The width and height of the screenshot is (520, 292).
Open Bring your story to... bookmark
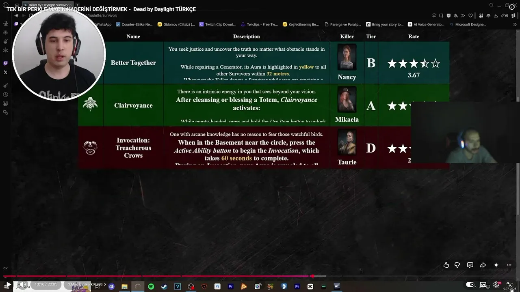[385, 24]
